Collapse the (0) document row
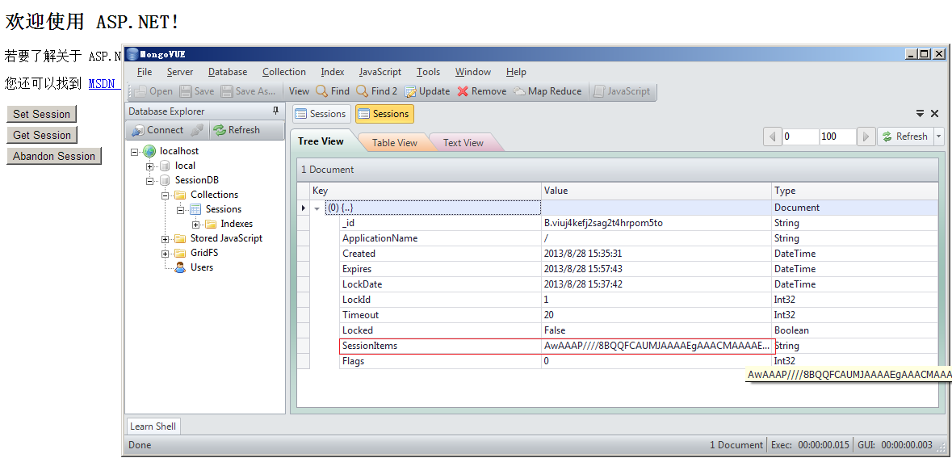The width and height of the screenshot is (952, 458). coord(317,208)
